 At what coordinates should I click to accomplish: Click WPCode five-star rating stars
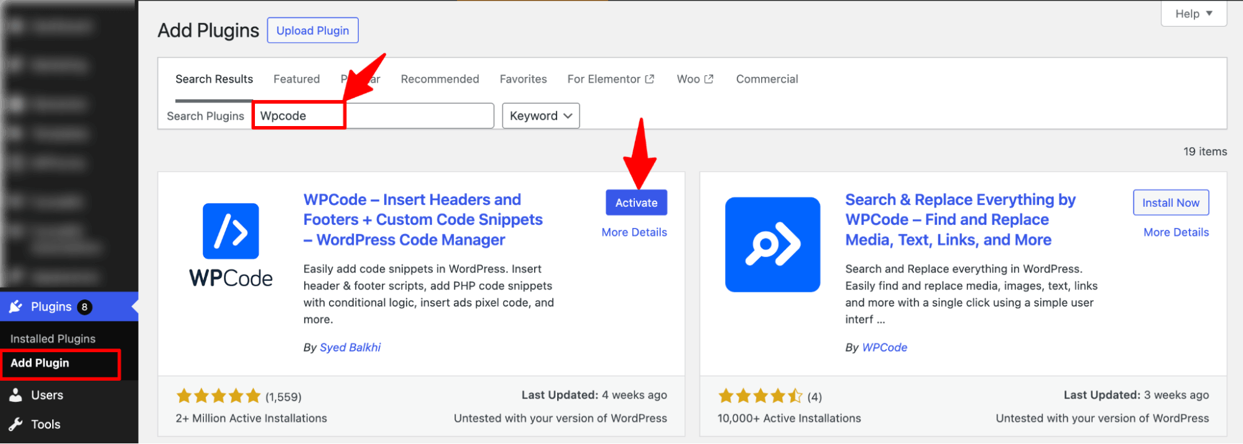pyautogui.click(x=218, y=396)
